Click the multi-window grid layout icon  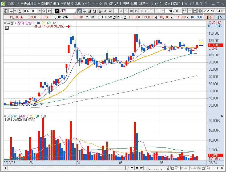click(167, 168)
